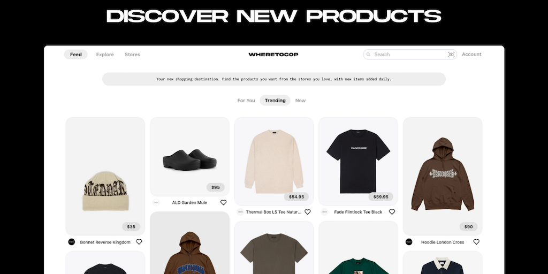Viewport: 548px width, 274px height.
Task: Click the magnifying glass search icon
Action: pos(369,55)
